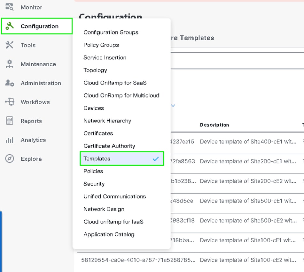The height and width of the screenshot is (272, 304).
Task: Click the Explore compass icon
Action: 10,158
